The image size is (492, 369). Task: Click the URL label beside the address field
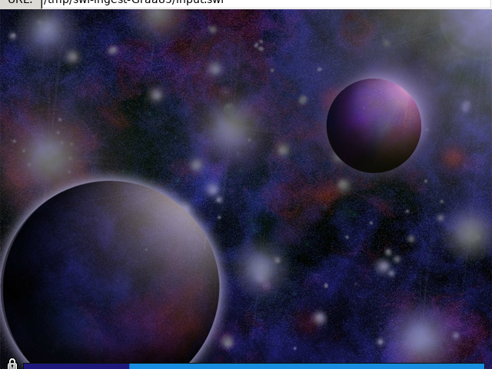20,2
